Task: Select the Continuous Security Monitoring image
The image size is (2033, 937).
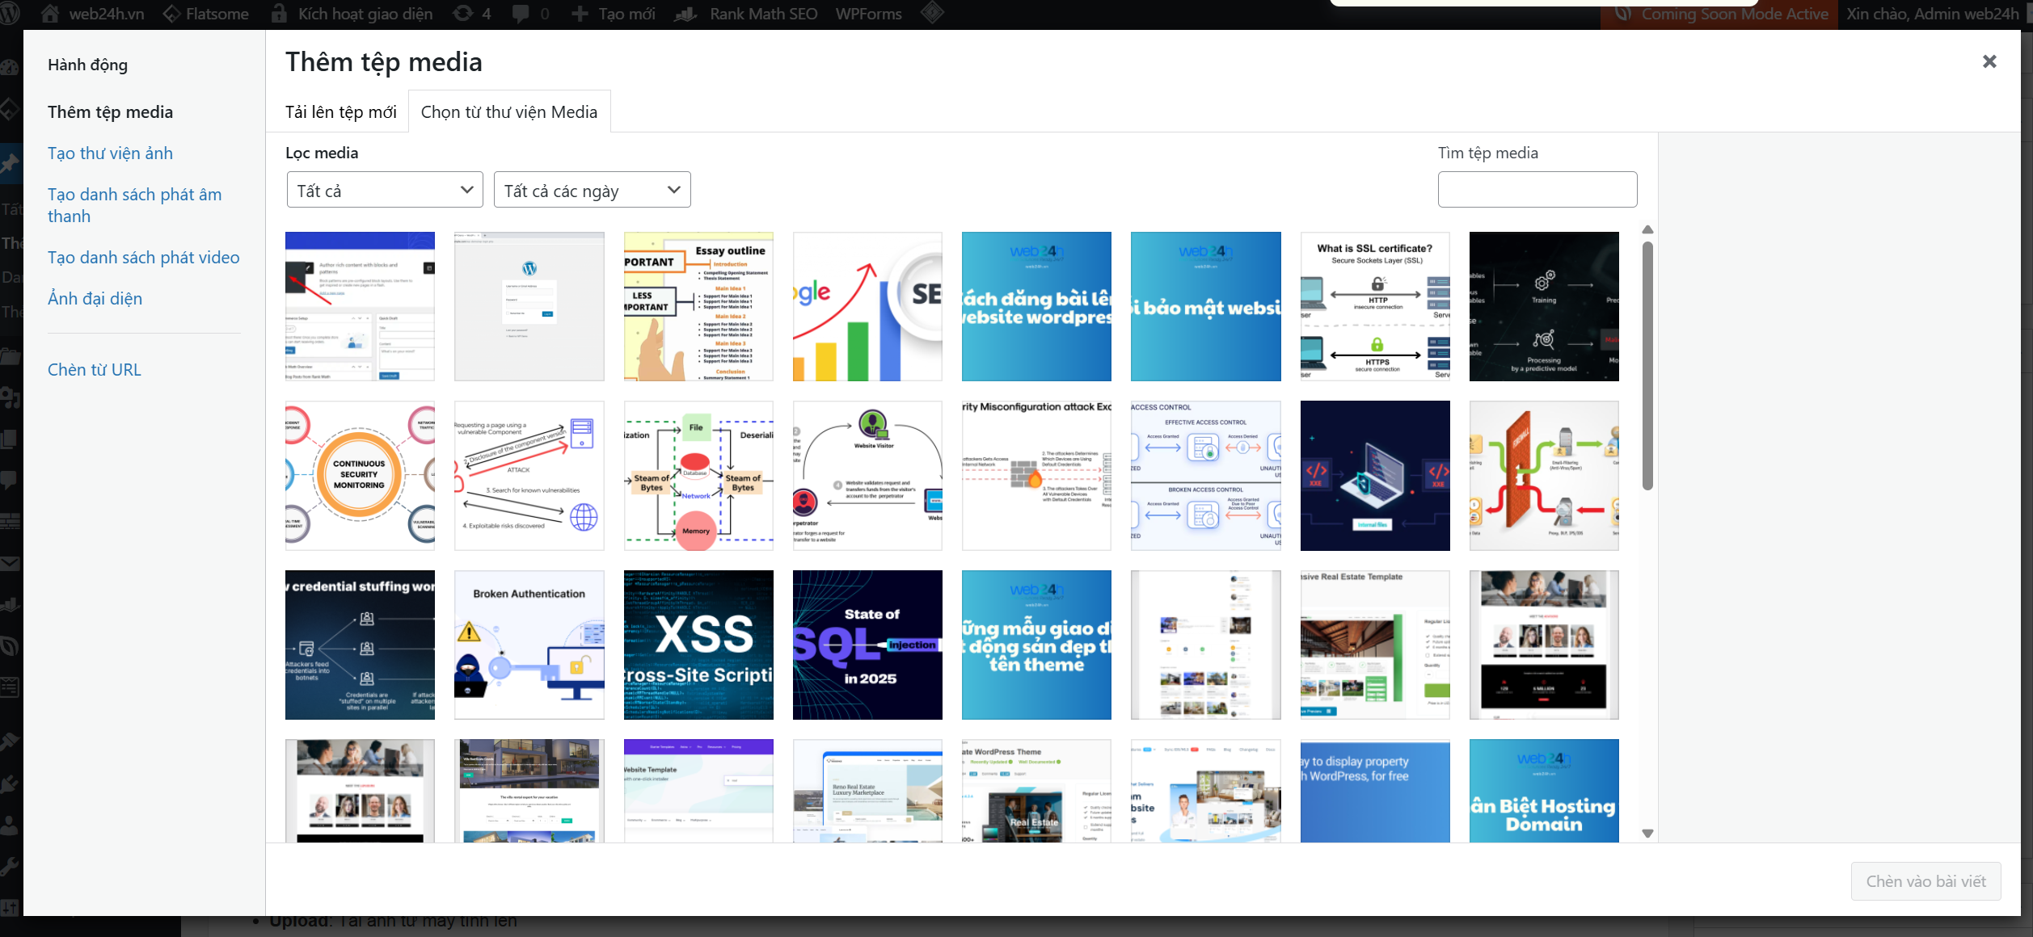Action: coord(360,476)
